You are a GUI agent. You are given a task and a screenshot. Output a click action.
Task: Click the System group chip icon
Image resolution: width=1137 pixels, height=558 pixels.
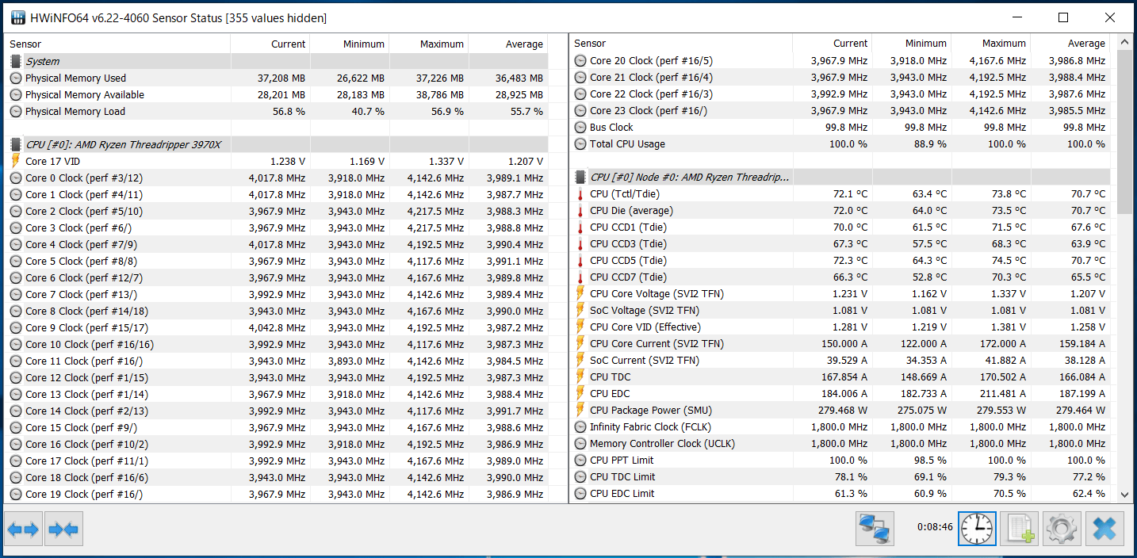[16, 61]
